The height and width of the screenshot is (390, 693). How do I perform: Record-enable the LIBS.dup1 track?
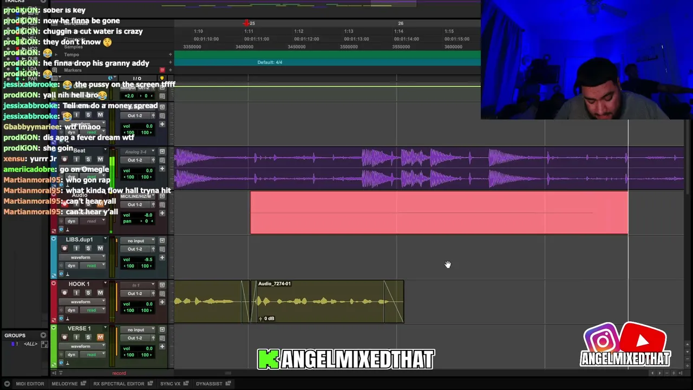[x=64, y=248]
